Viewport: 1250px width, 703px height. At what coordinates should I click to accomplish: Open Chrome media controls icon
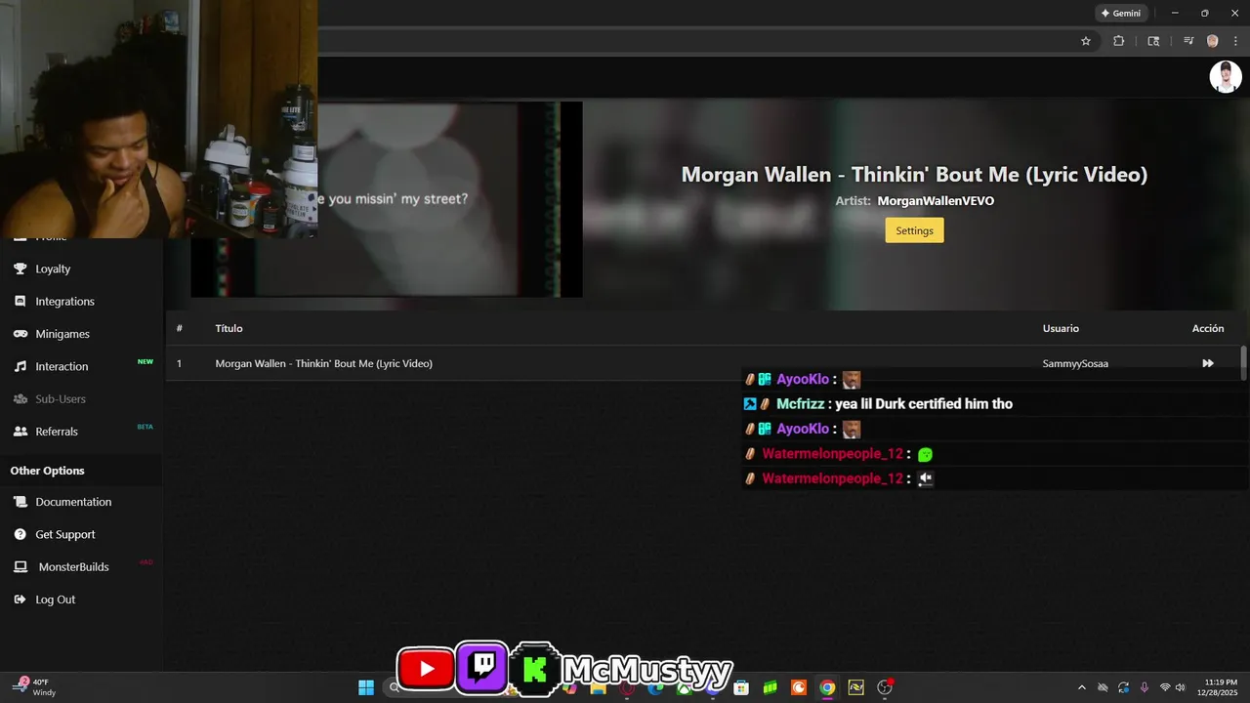pos(1188,41)
